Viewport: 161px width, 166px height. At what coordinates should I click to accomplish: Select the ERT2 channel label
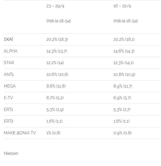click(9, 121)
